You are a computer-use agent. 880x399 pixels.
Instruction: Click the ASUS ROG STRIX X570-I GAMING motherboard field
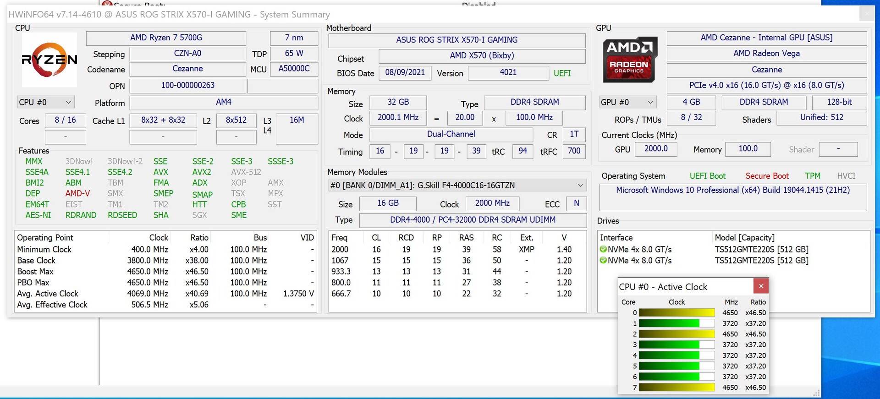click(x=457, y=40)
